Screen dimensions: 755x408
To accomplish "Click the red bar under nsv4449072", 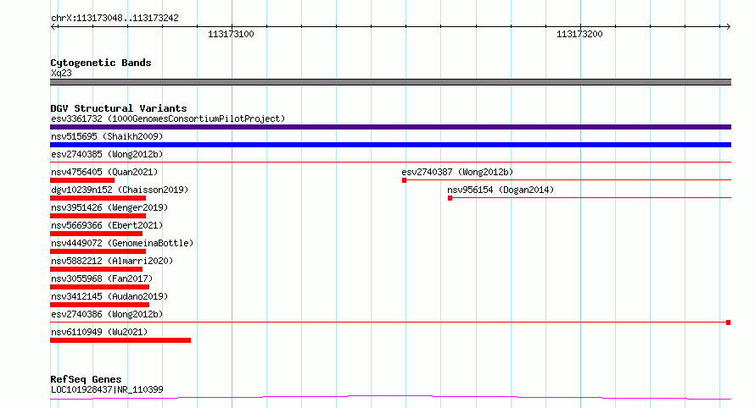I will coord(98,251).
